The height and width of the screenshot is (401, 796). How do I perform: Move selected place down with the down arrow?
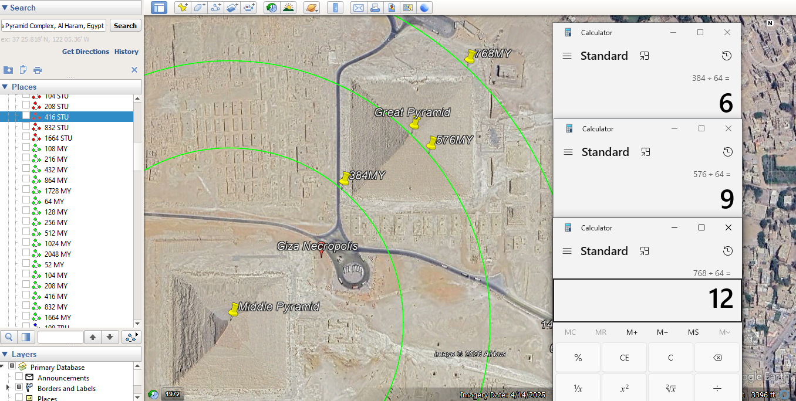click(109, 337)
